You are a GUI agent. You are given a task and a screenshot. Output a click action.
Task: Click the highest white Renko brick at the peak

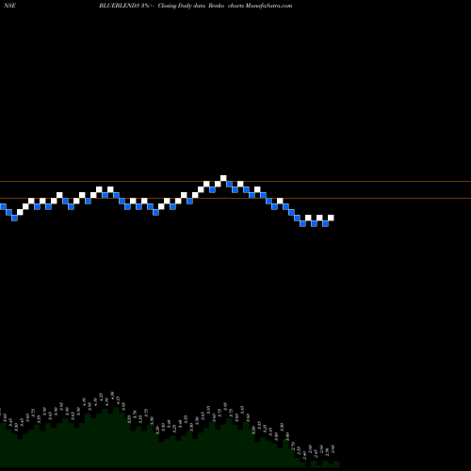coord(223,178)
